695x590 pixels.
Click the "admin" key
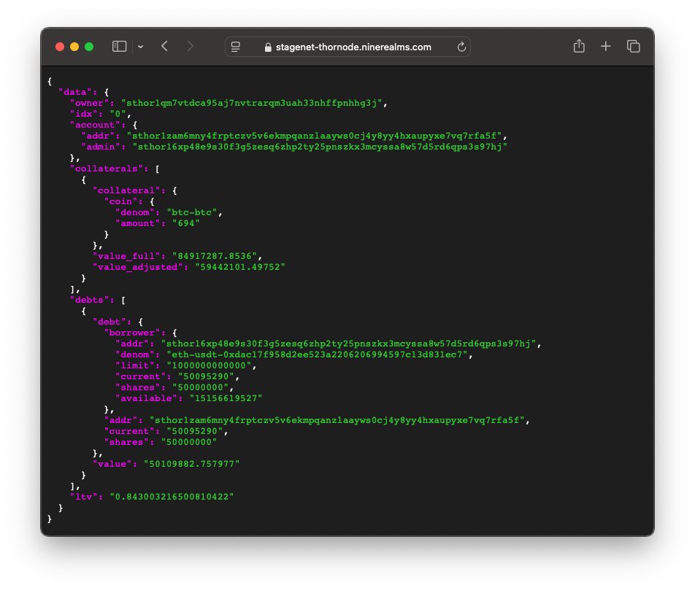(101, 147)
